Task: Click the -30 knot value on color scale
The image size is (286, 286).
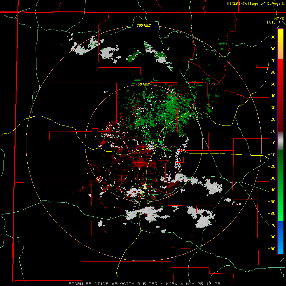Action: (272, 178)
